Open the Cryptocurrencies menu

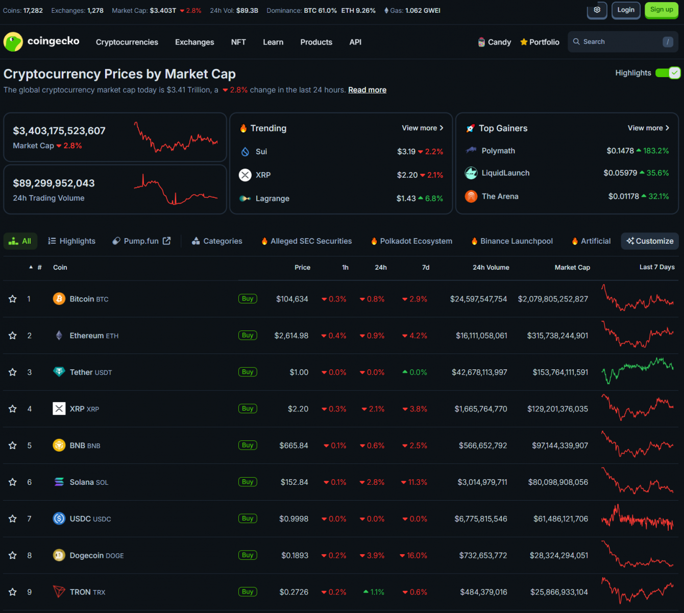(127, 42)
